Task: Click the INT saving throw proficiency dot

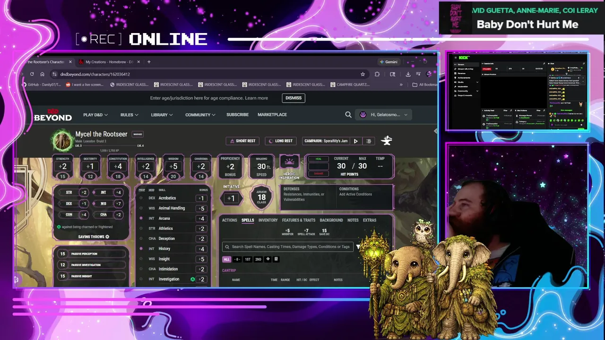Action: click(94, 192)
